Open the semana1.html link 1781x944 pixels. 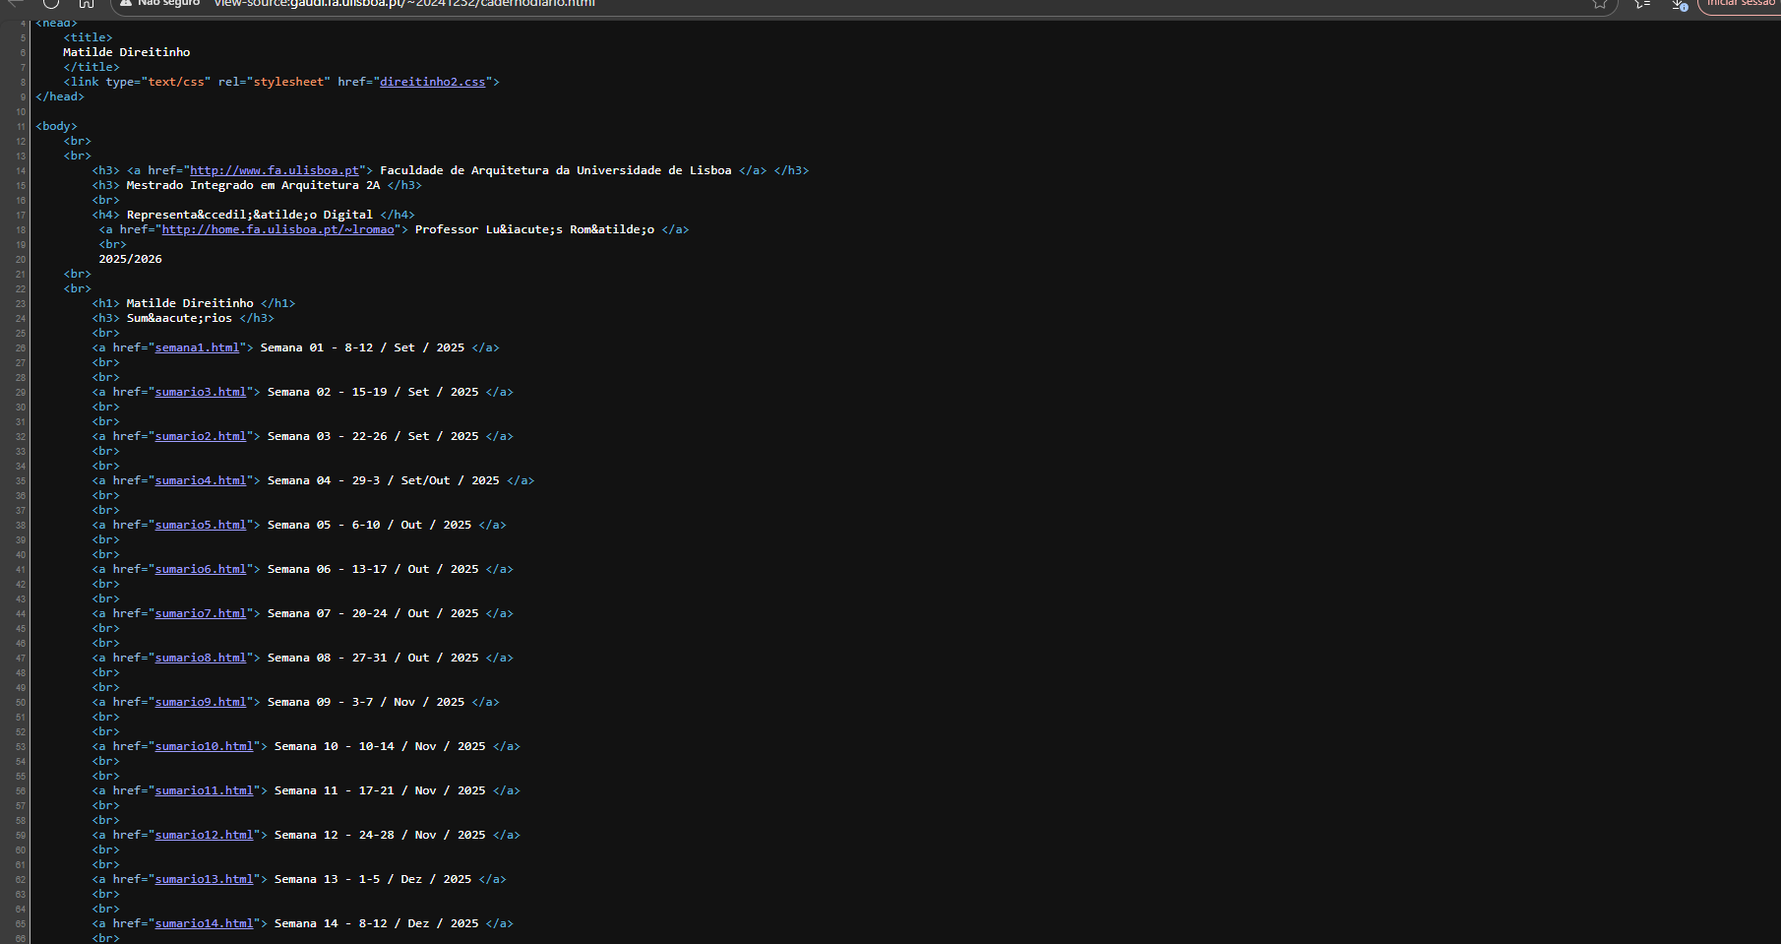(x=197, y=347)
